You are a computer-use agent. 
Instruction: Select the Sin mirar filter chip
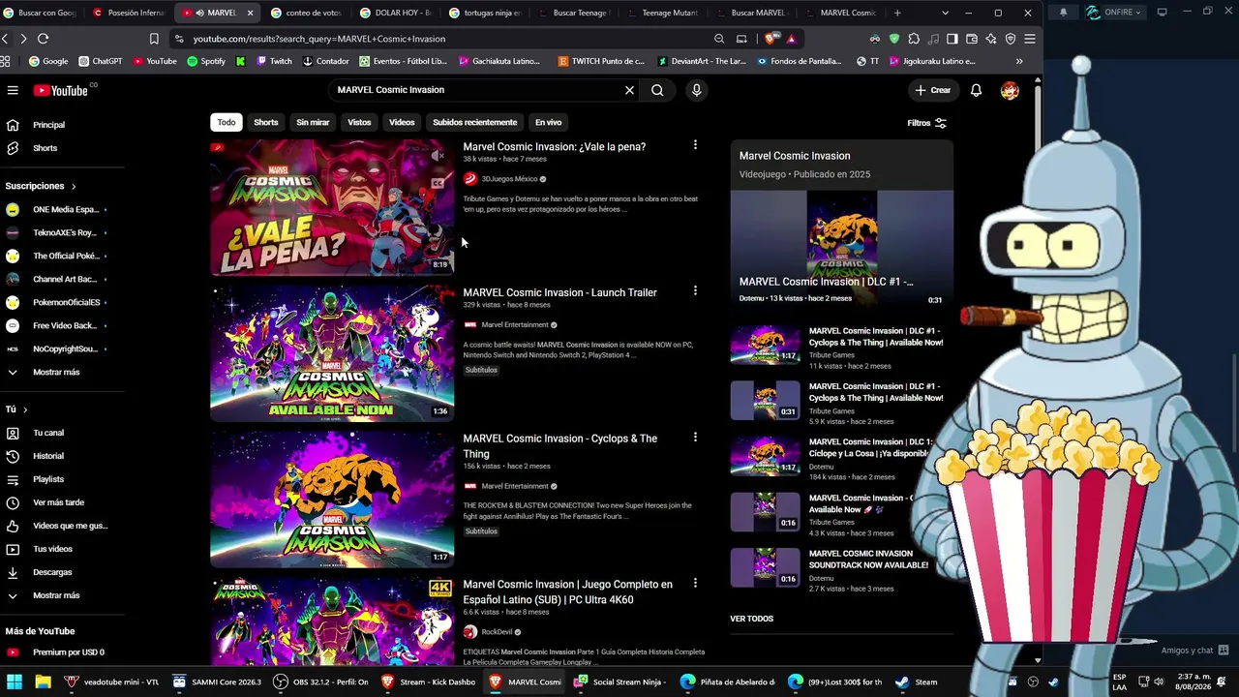tap(313, 123)
